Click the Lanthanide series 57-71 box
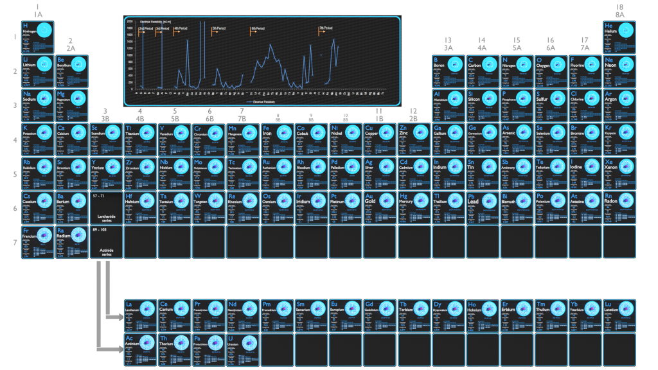The height and width of the screenshot is (370, 658). [106, 207]
